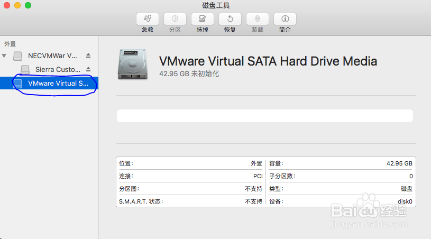
Task: Click the 42.95 GB capacity value
Action: pyautogui.click(x=399, y=163)
